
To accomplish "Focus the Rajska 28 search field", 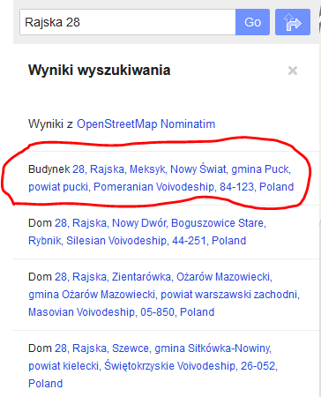I will point(128,22).
